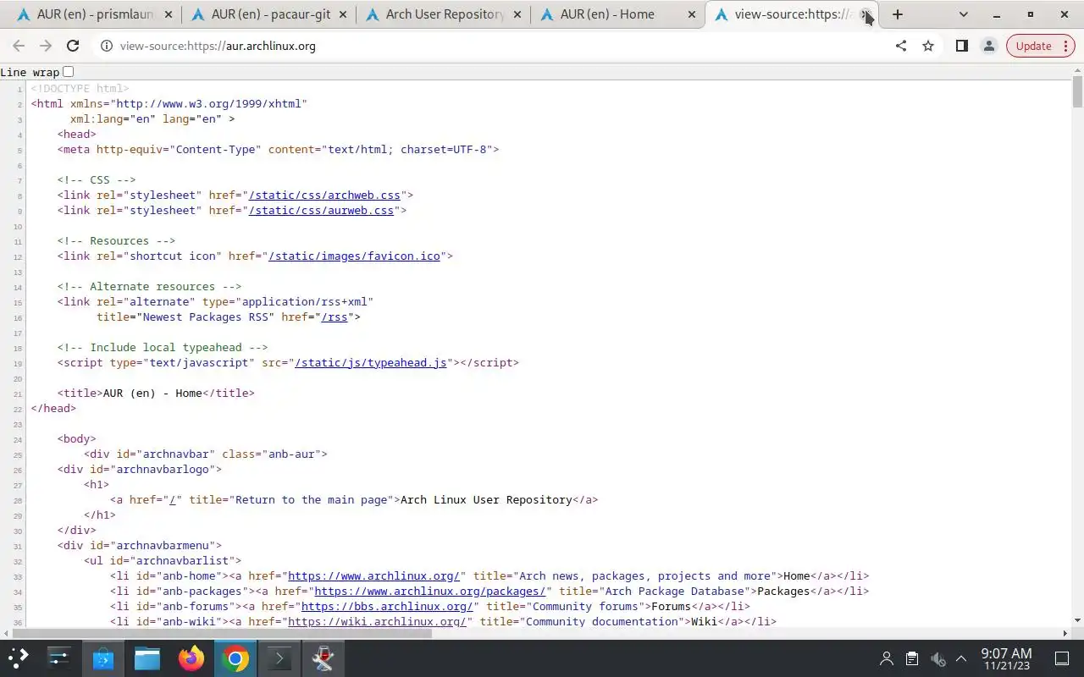
Task: Bookmark this tab with star icon
Action: pos(928,46)
